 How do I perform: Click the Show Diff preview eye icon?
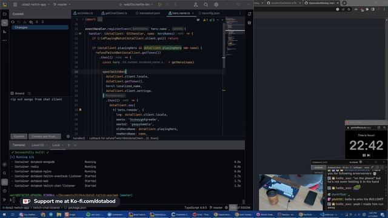click(31, 22)
